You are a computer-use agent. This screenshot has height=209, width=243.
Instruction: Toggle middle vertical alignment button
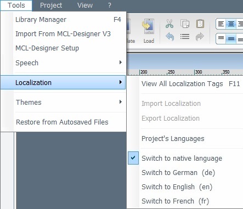pos(231,38)
